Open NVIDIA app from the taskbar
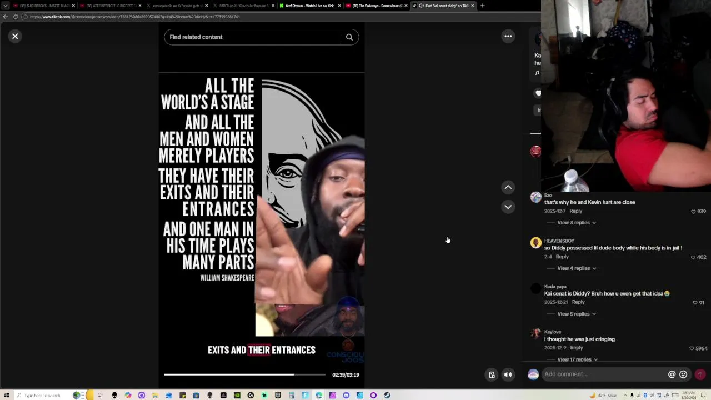Screen dimensions: 711x400 tap(237, 395)
